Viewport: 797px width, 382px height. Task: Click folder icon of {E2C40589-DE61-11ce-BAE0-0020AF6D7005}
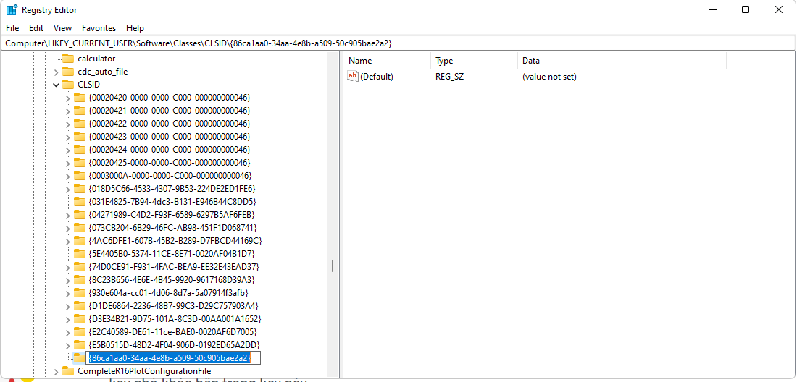80,332
